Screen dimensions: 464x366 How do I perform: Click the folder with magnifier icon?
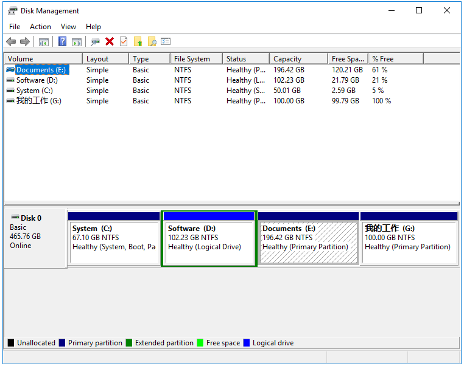[152, 42]
